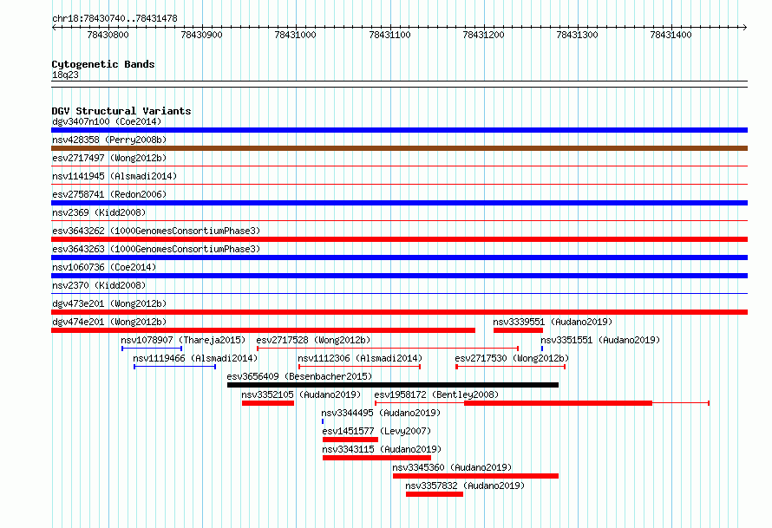
Task: Click the blue bar under nsv1060736
Action: tap(399, 276)
